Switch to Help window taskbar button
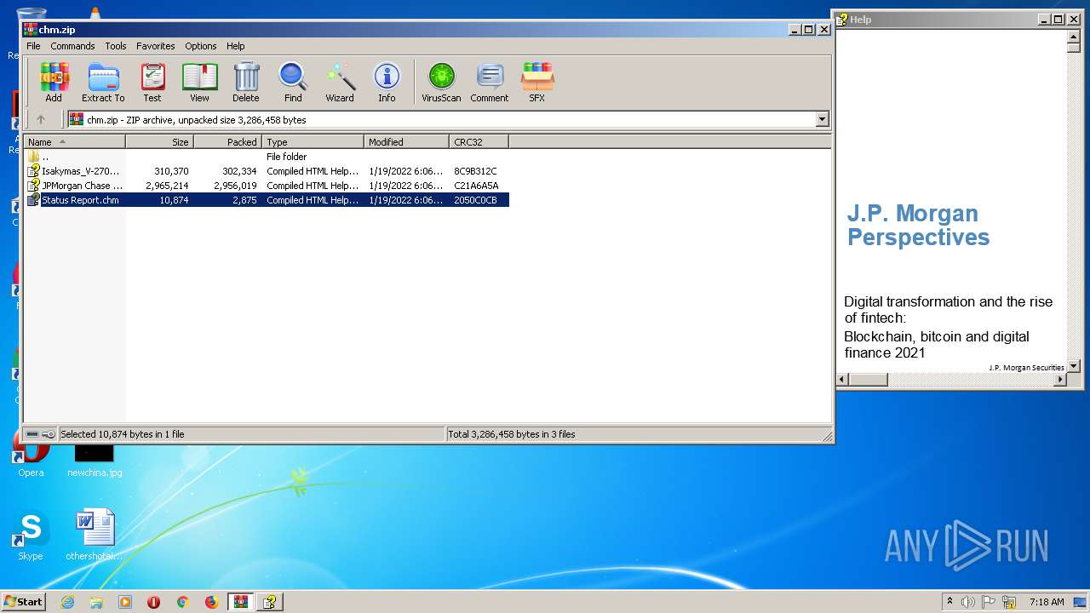This screenshot has height=613, width=1090. [270, 602]
